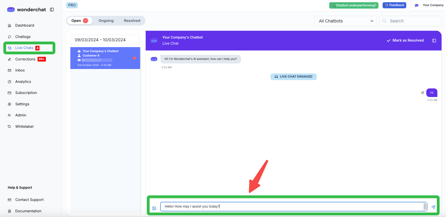Expand the All Chatbots dropdown

(x=345, y=21)
